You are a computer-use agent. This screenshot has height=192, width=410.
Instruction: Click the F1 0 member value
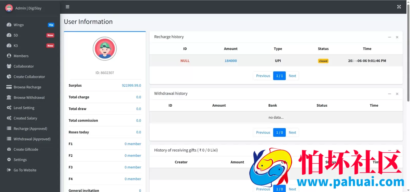tap(133, 144)
